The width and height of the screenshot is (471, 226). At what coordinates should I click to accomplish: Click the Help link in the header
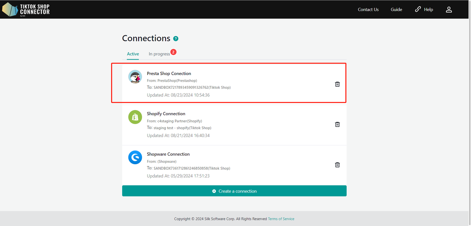click(x=424, y=10)
